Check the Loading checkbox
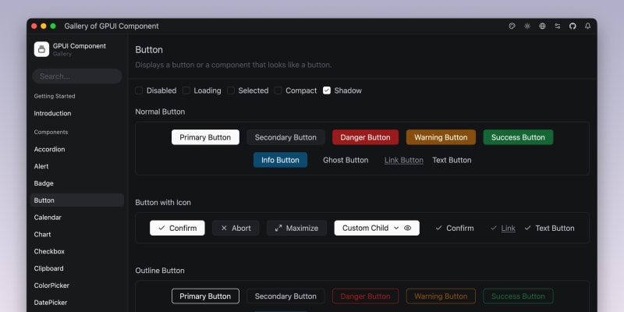 pos(186,90)
